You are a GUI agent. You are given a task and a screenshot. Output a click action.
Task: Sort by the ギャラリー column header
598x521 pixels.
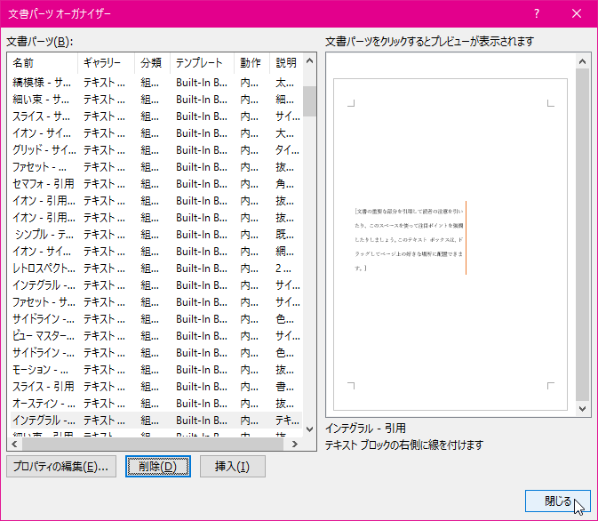point(106,62)
